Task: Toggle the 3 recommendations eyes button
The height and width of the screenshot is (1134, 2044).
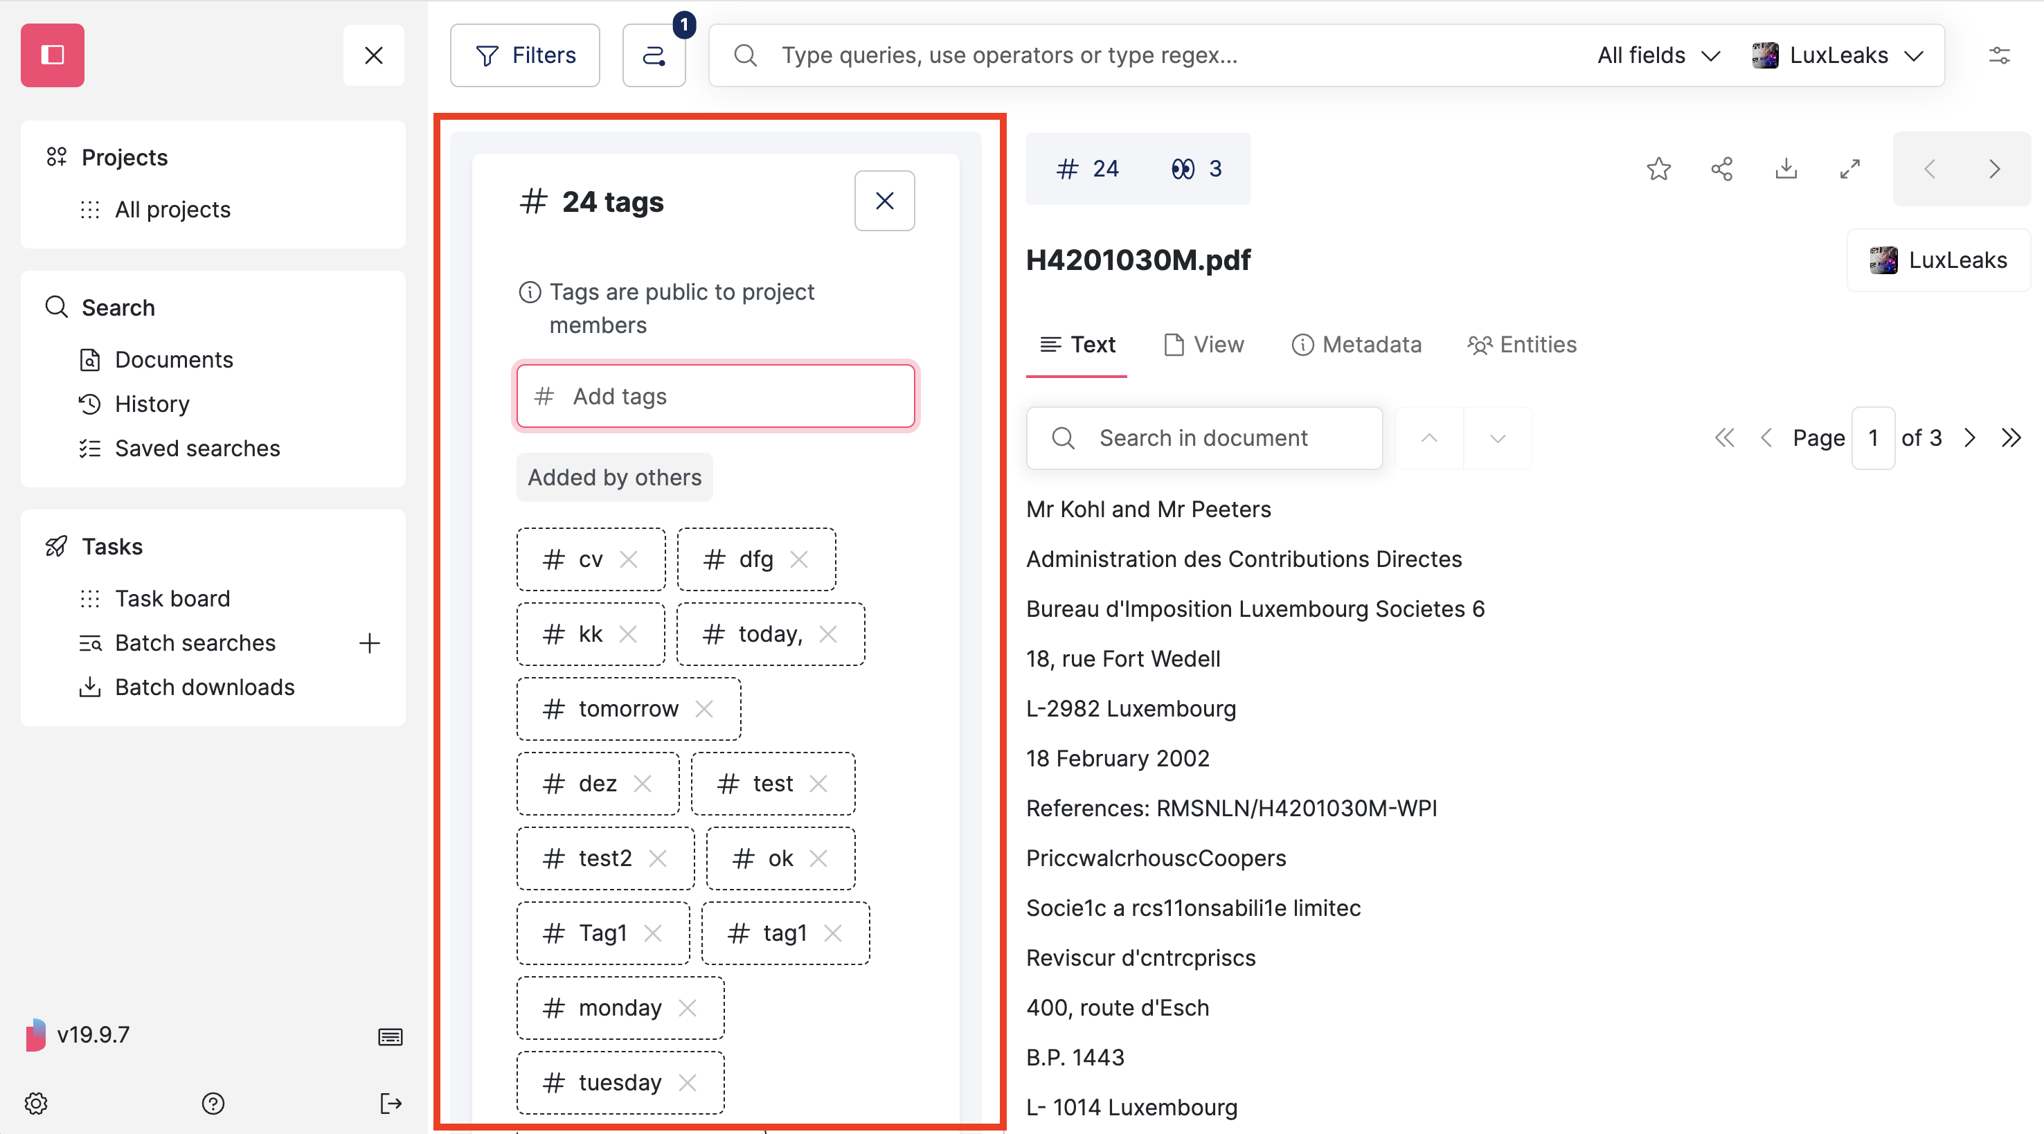Action: pos(1196,168)
